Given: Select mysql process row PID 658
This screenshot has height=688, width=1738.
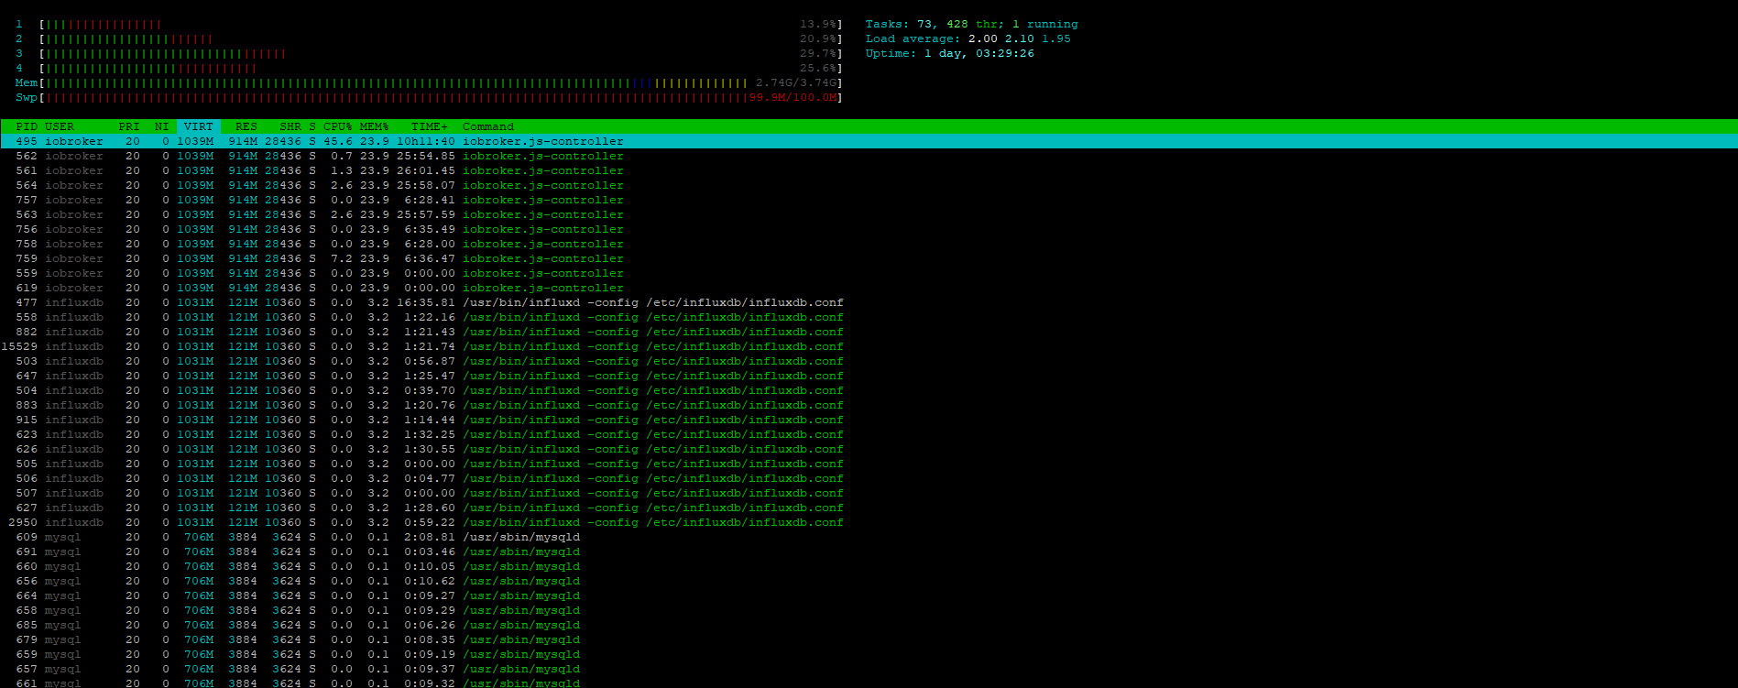Looking at the screenshot, I should [869, 610].
